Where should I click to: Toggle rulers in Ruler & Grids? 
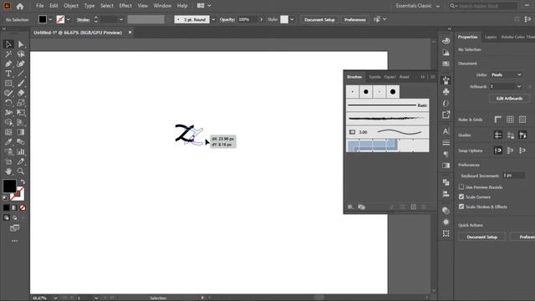pos(498,120)
